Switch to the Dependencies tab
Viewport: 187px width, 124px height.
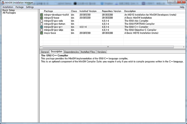(72, 52)
